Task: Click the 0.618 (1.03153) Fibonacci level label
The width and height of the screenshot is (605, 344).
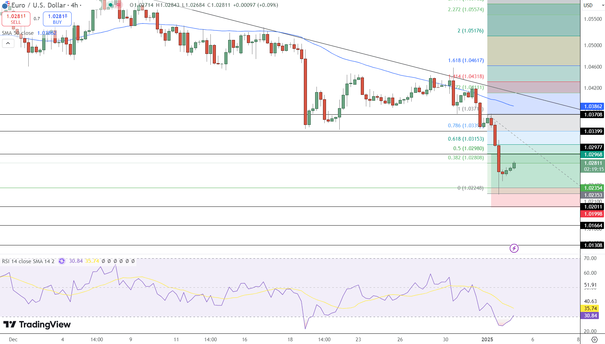Action: click(466, 139)
